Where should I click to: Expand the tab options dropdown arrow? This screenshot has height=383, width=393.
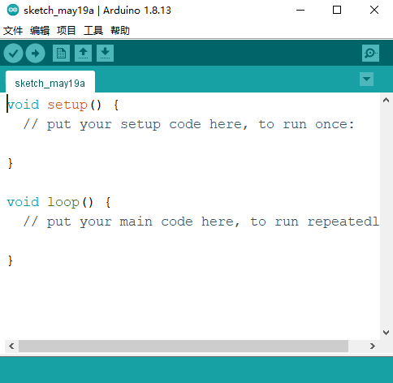(x=366, y=80)
